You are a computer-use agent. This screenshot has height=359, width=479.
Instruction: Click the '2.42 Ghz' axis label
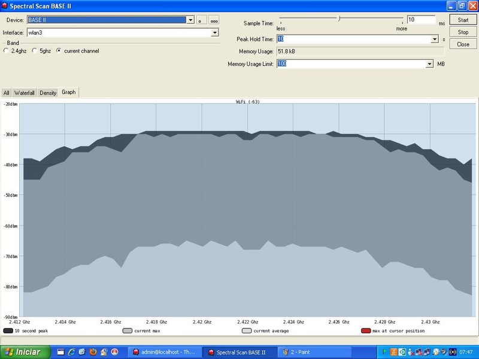click(x=202, y=322)
